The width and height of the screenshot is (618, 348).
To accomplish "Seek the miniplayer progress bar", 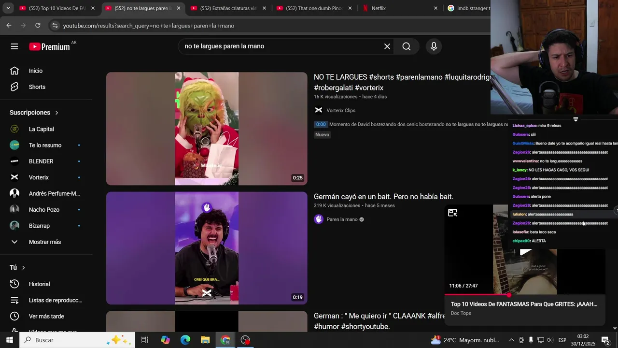I will click(524, 294).
